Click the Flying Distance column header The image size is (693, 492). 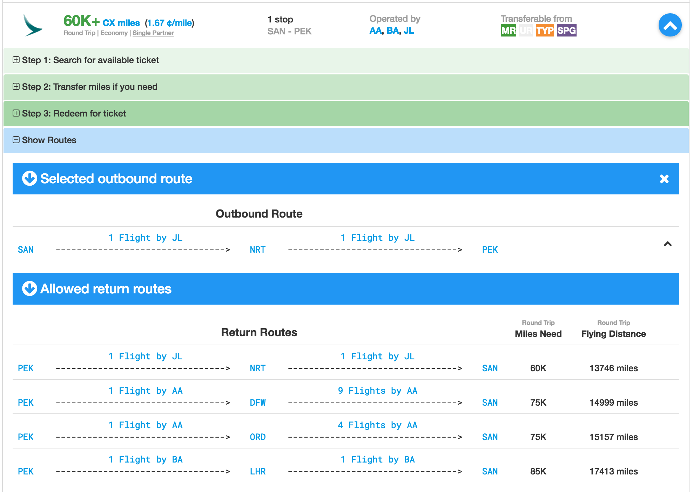[x=613, y=334]
